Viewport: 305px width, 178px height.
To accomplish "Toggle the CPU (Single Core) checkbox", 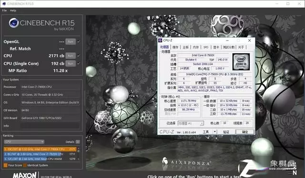I will (x=79, y=64).
